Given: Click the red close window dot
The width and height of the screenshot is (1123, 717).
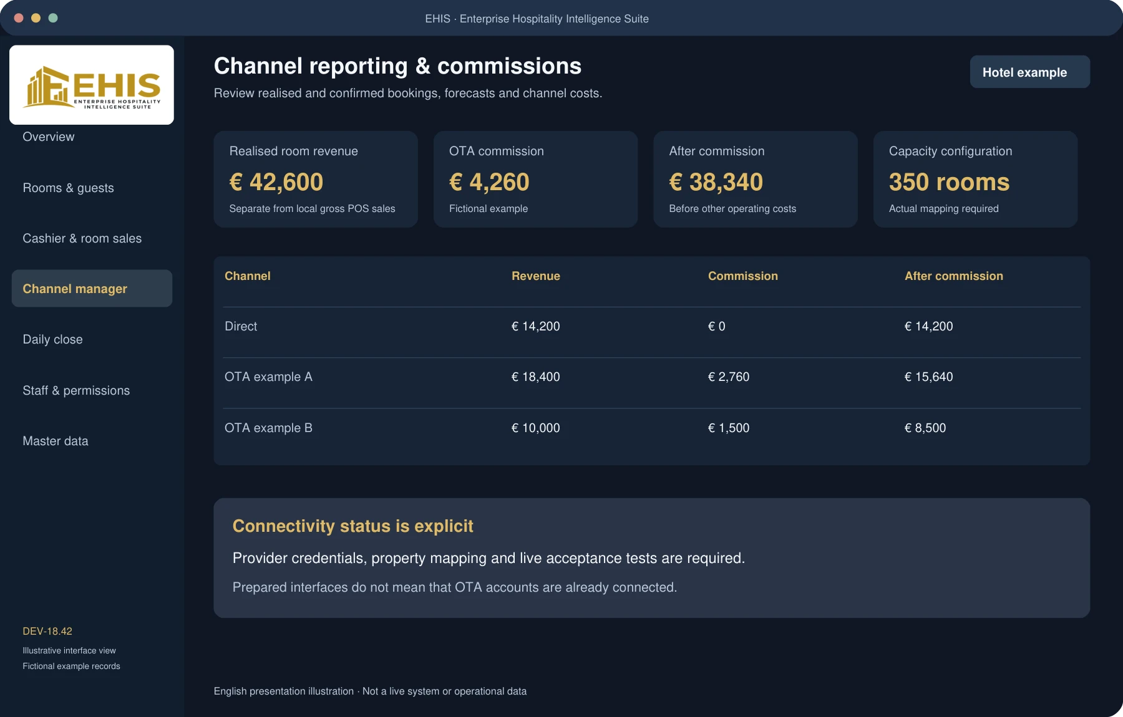Looking at the screenshot, I should (19, 18).
